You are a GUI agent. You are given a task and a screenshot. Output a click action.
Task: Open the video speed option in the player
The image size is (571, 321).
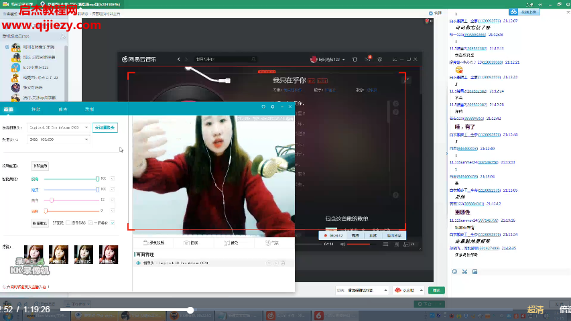tap(565, 310)
